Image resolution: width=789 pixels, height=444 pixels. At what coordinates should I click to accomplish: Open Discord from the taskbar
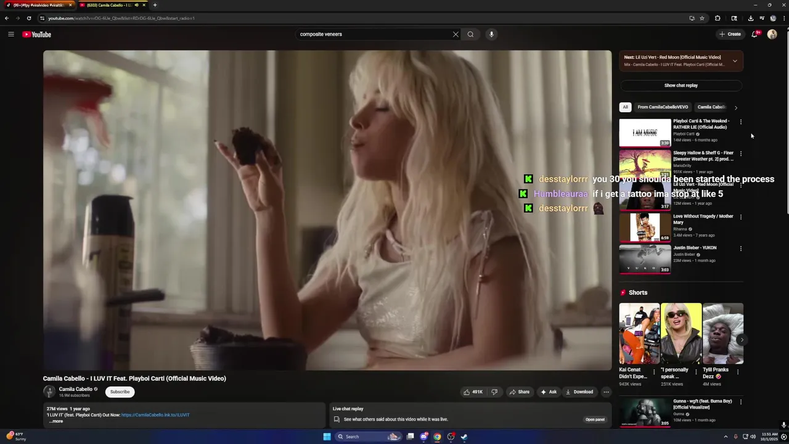[x=424, y=437]
